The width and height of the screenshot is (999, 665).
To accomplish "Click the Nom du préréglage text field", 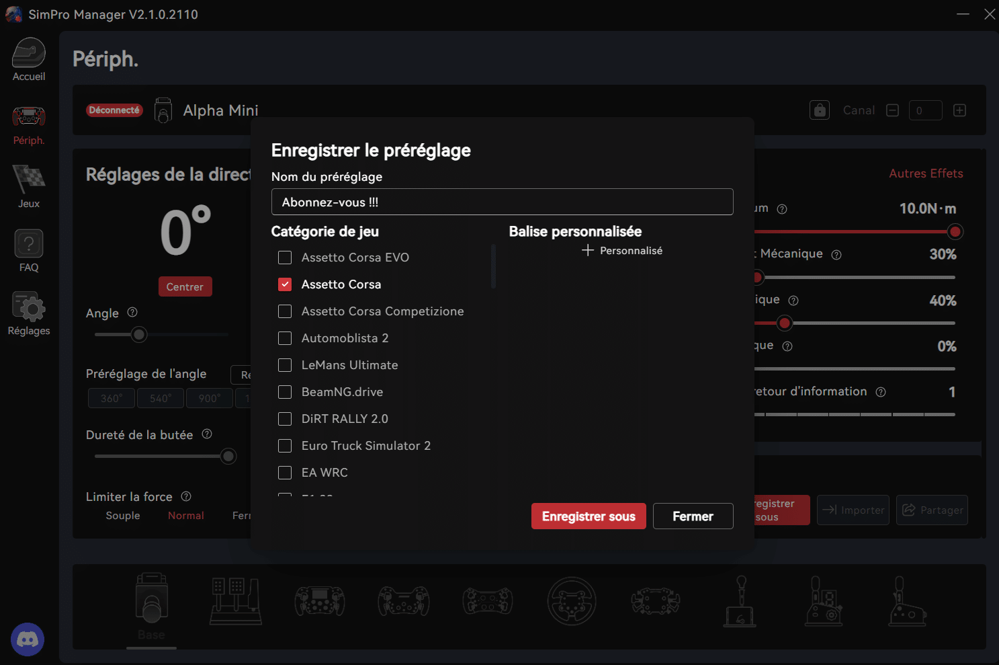I will point(502,202).
